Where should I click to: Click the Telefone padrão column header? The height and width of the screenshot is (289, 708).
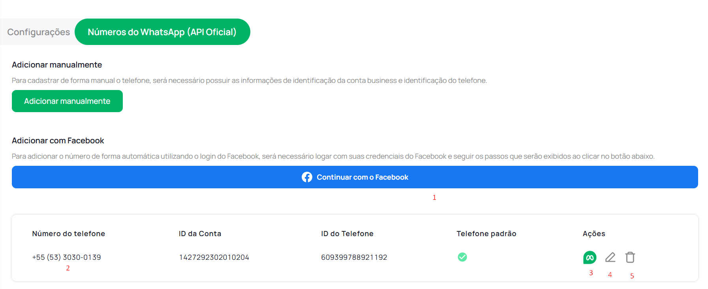486,234
